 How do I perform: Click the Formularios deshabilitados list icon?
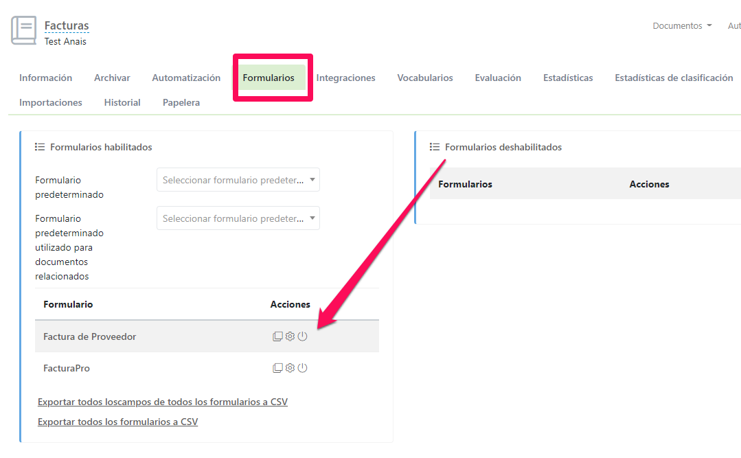click(x=435, y=147)
